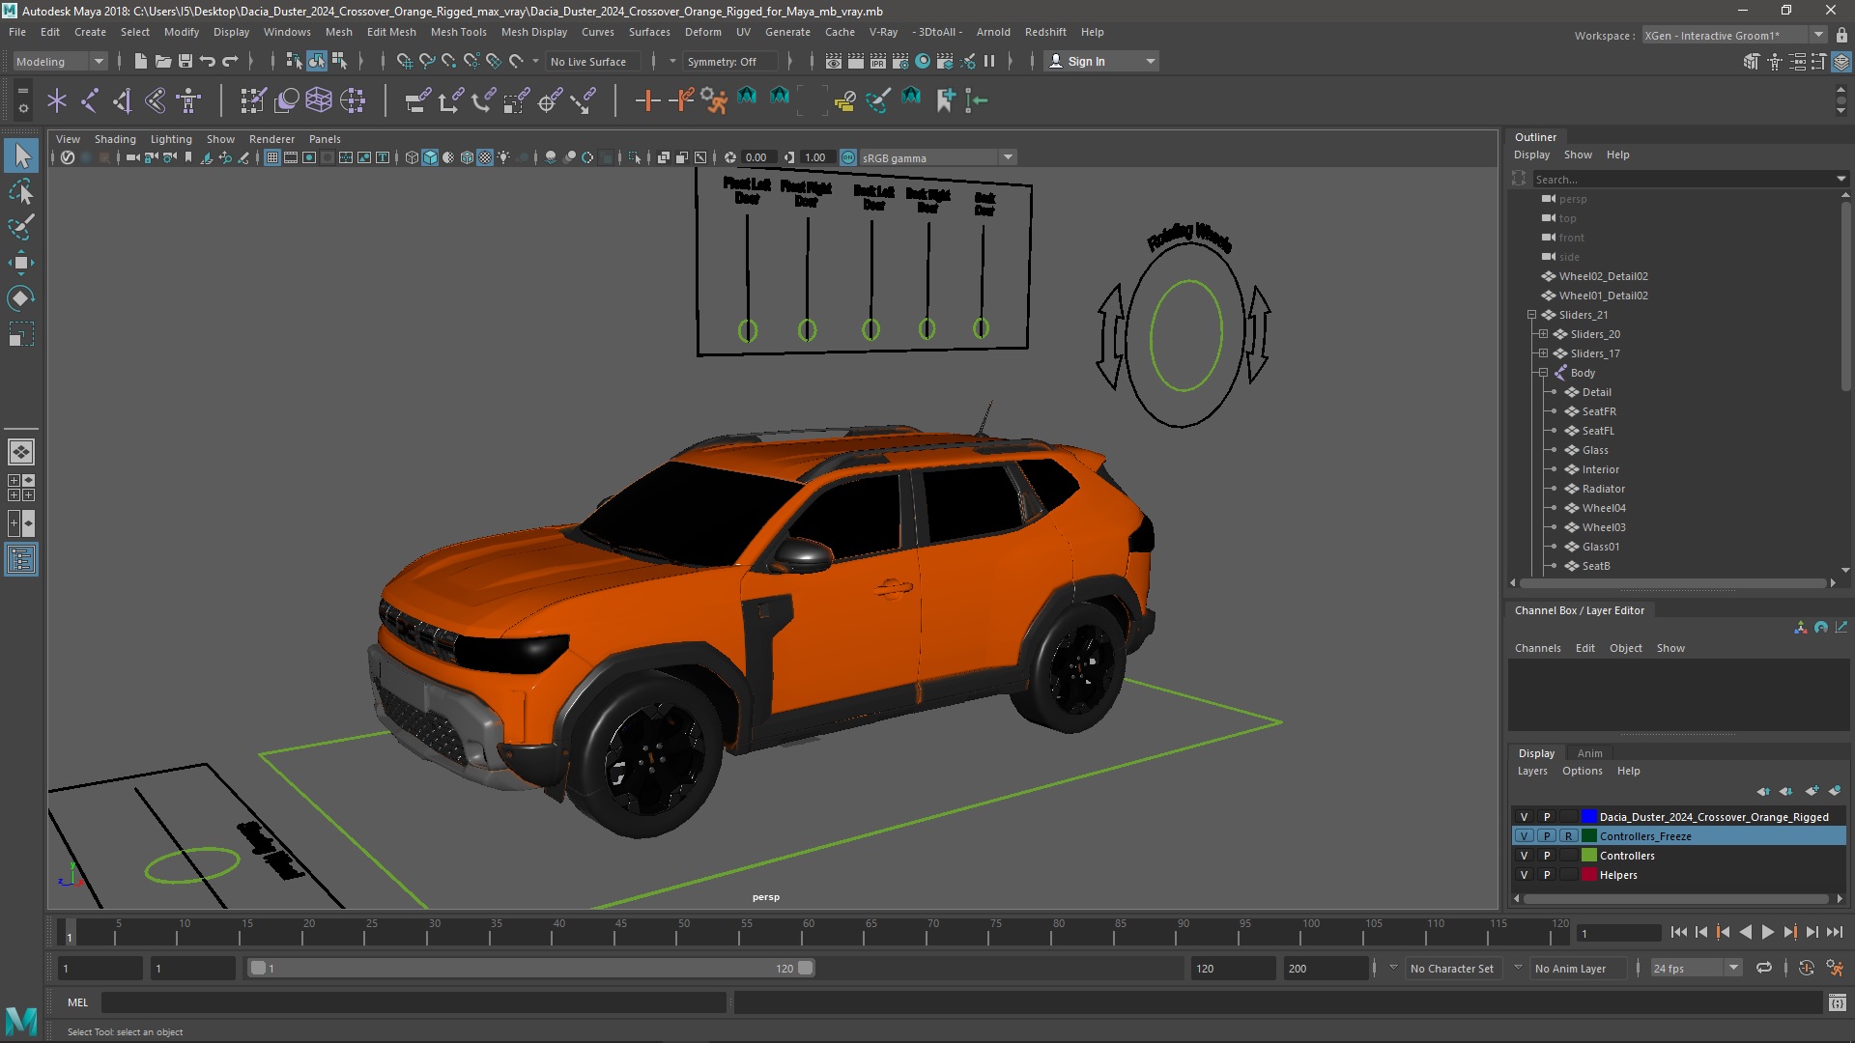Image resolution: width=1855 pixels, height=1043 pixels.
Task: Activate the Rotate tool in toolbox
Action: click(x=21, y=298)
